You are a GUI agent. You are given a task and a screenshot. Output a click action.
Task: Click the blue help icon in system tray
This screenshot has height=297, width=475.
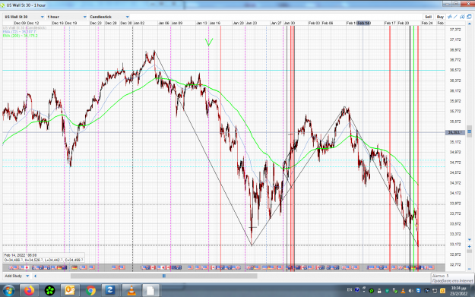pos(357,290)
